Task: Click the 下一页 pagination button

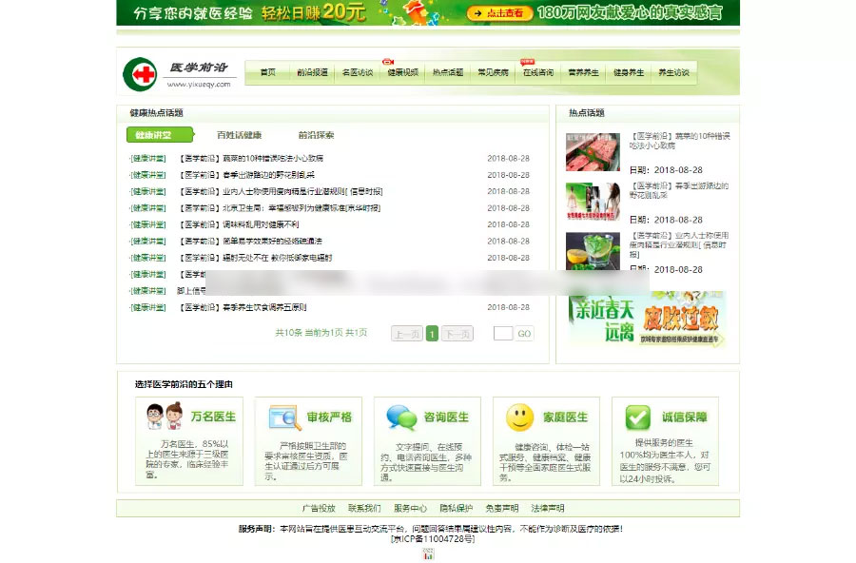Action: pyautogui.click(x=457, y=334)
